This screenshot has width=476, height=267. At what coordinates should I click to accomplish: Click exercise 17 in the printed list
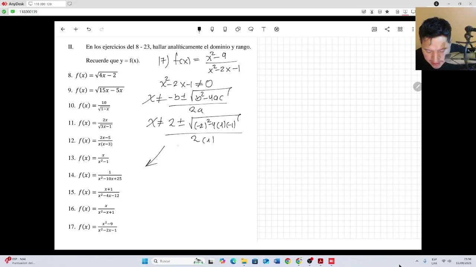[x=93, y=227]
